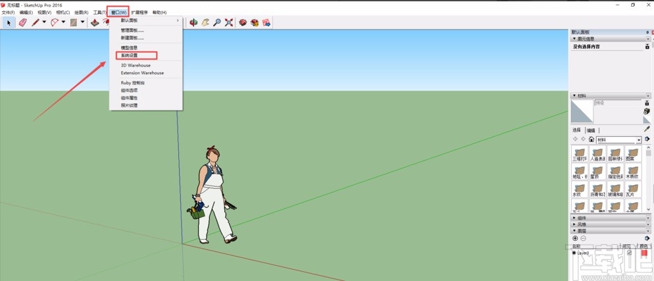Open the 视图(V) menu
The width and height of the screenshot is (654, 281).
(44, 13)
